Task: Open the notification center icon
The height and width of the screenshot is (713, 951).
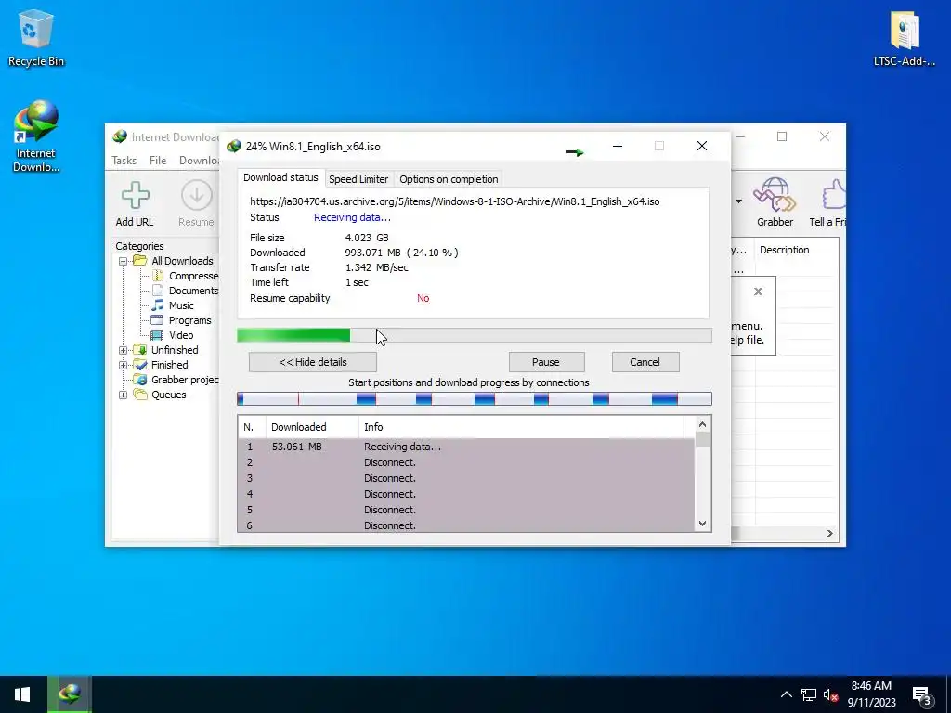Action: pyautogui.click(x=922, y=694)
